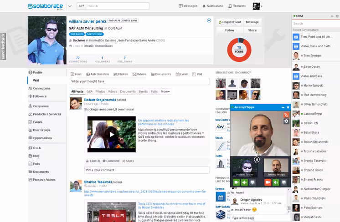This screenshot has height=222, width=340.
Task: Switch to the Q&A posts tab
Action: pyautogui.click(x=89, y=91)
